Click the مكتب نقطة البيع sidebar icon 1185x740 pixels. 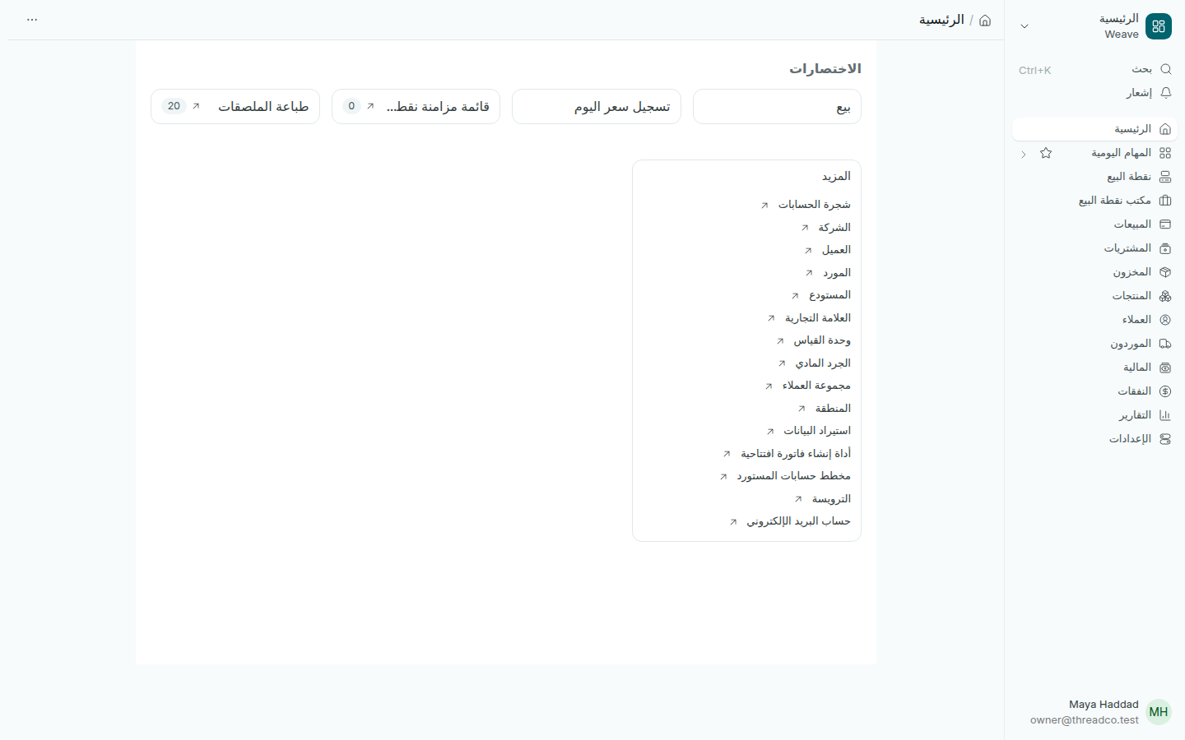tap(1165, 201)
